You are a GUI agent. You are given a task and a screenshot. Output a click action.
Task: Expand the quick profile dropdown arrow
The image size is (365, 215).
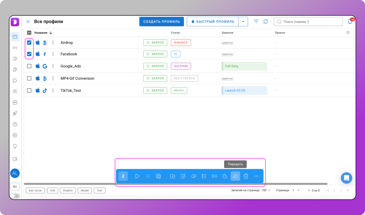point(243,22)
